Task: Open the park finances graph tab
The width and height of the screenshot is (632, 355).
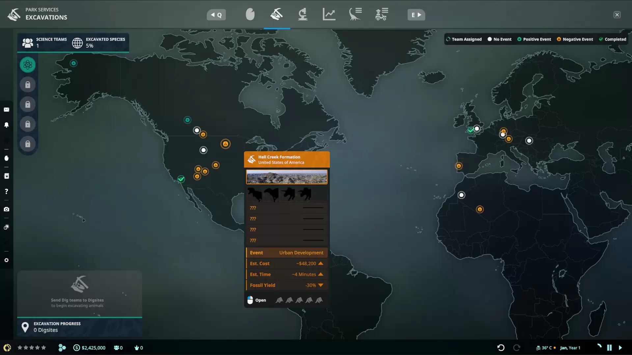Action: coord(329,14)
